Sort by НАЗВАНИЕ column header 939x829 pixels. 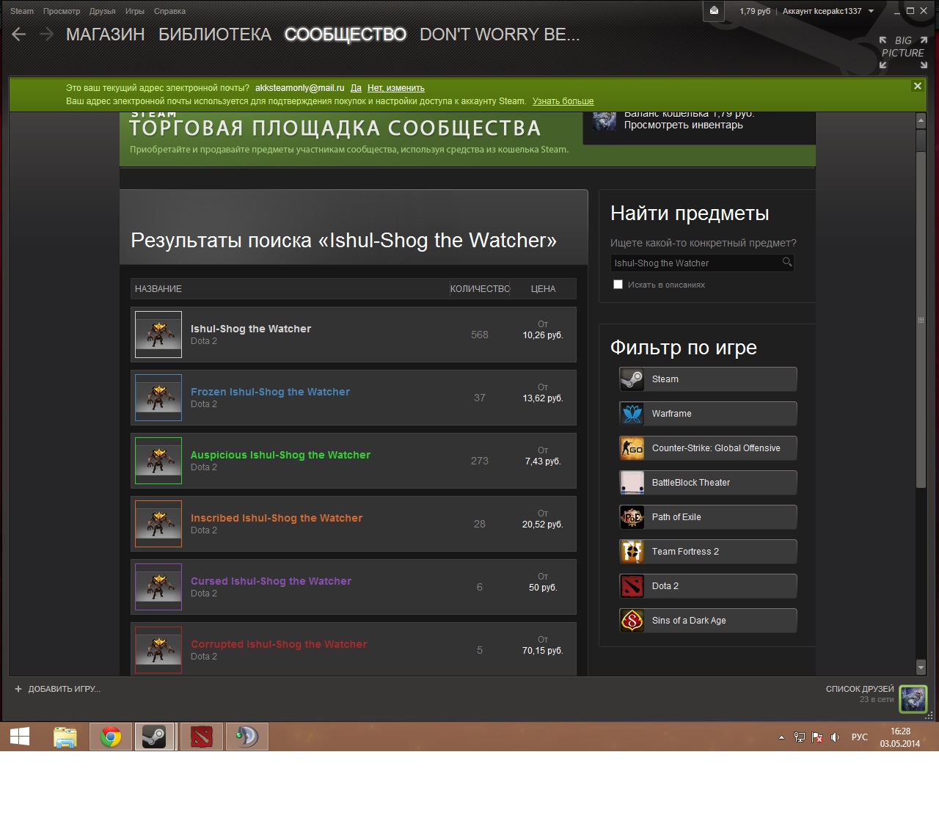click(x=158, y=289)
